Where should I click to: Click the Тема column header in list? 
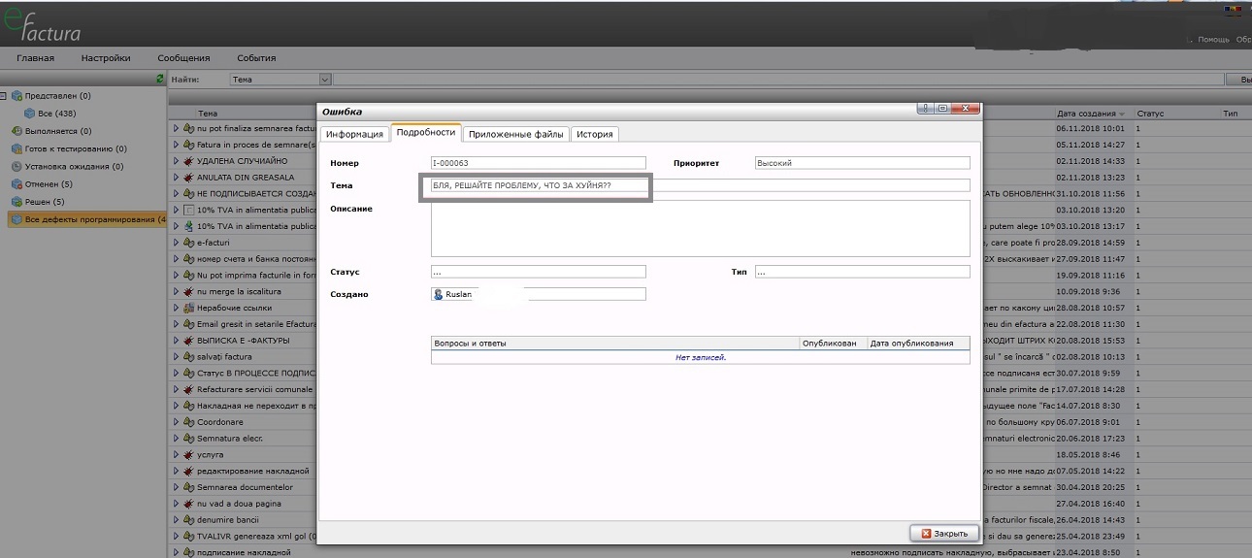pos(207,114)
